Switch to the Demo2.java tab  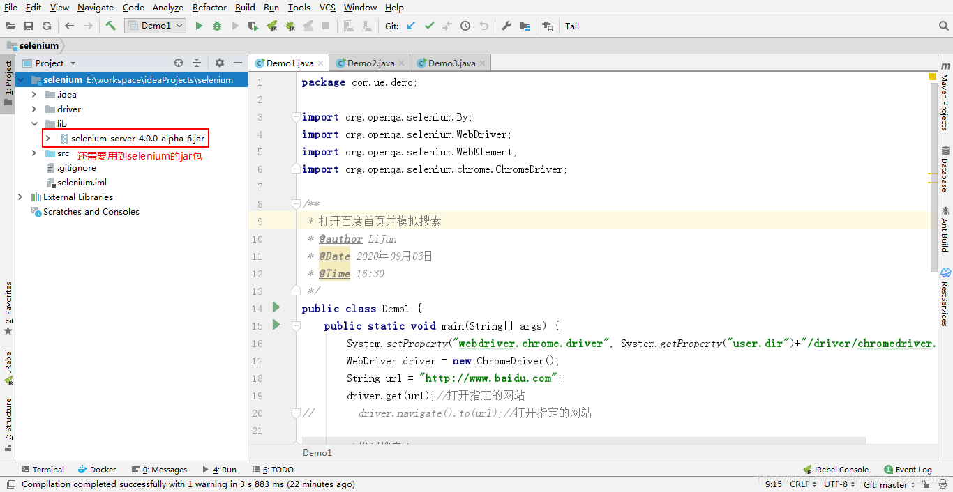coord(370,63)
